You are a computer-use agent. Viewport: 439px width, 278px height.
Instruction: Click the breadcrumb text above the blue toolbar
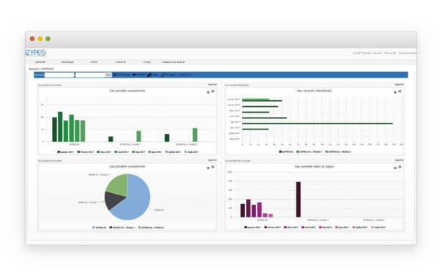coord(41,69)
